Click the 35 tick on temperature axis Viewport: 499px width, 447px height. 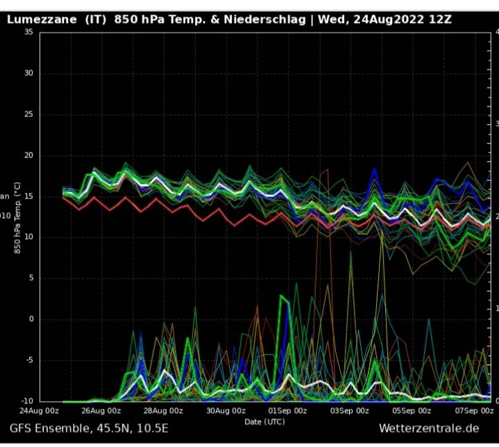tap(28, 33)
